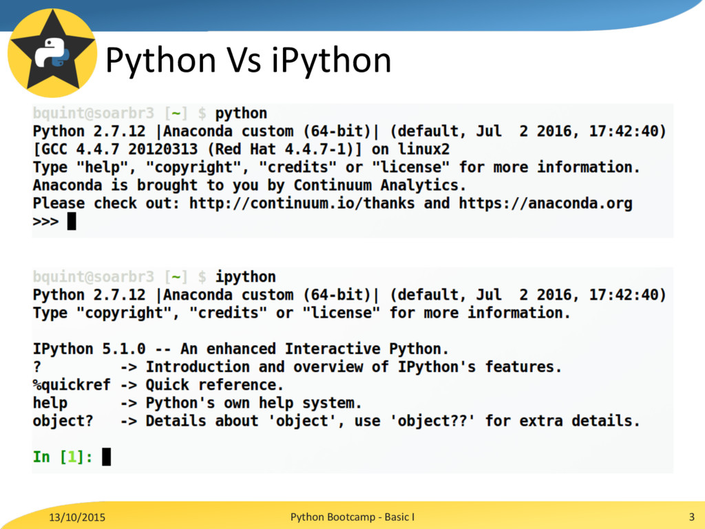Click the slide title "Python Vs iPython"
Screen dimensions: 705x529
(248, 61)
